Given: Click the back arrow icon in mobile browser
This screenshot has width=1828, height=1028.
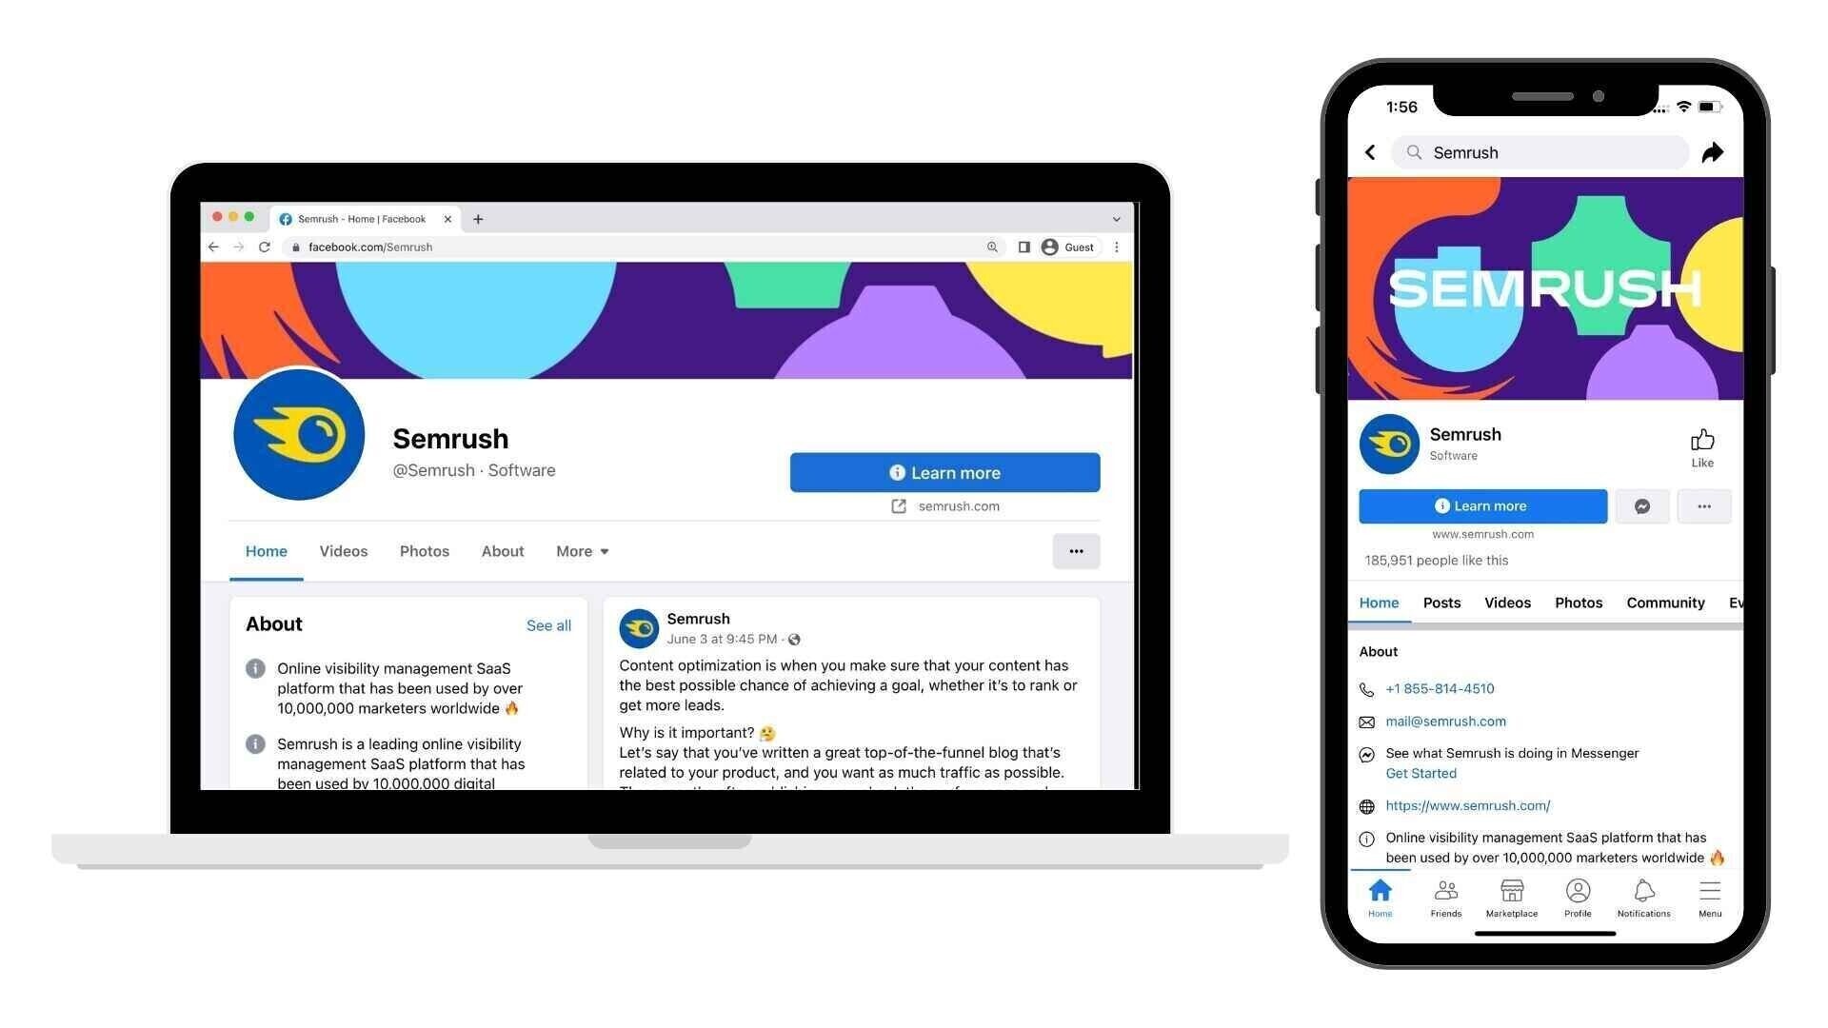Looking at the screenshot, I should coord(1372,152).
